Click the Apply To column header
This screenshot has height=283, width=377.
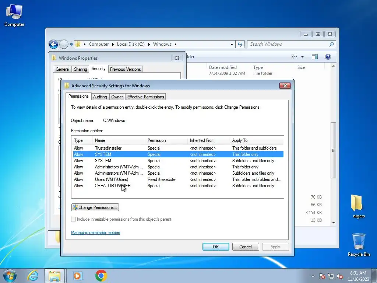click(257, 140)
